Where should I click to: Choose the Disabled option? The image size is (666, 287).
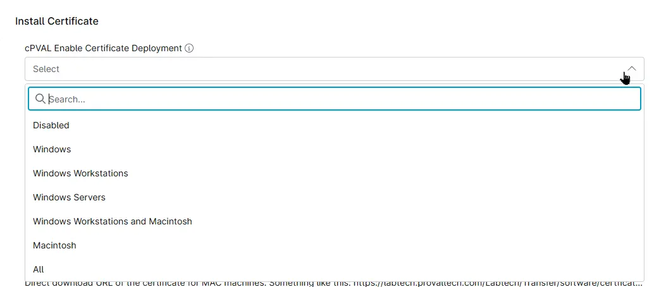tap(335, 125)
